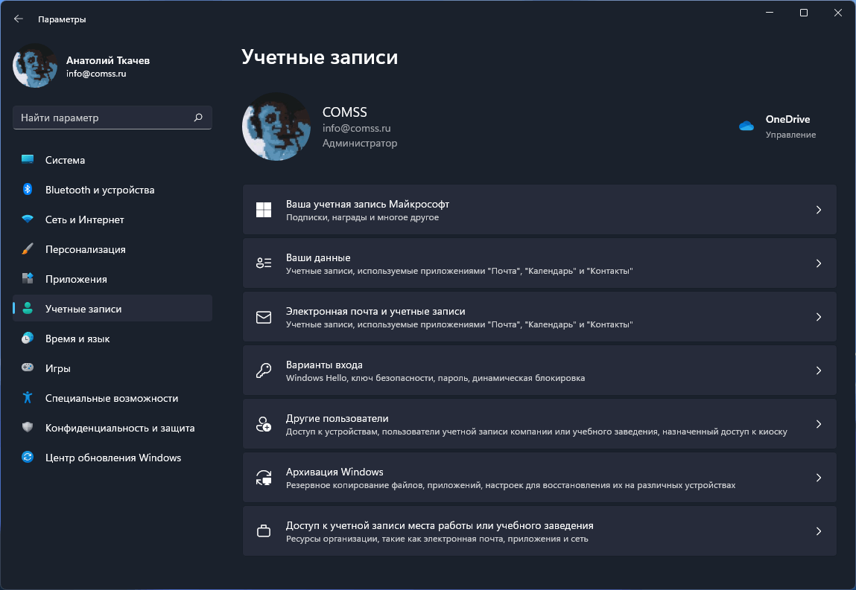Click the accessibility figure icon
856x590 pixels.
28,397
